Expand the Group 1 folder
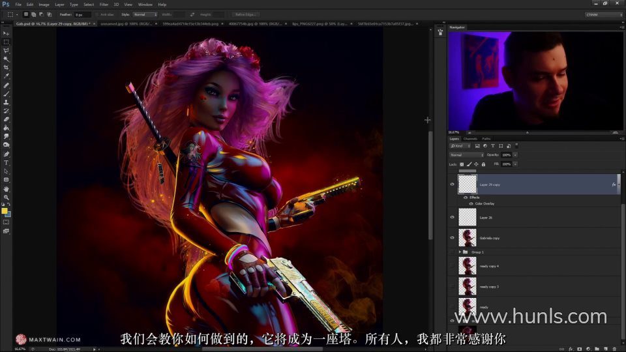626x352 pixels. click(x=460, y=252)
